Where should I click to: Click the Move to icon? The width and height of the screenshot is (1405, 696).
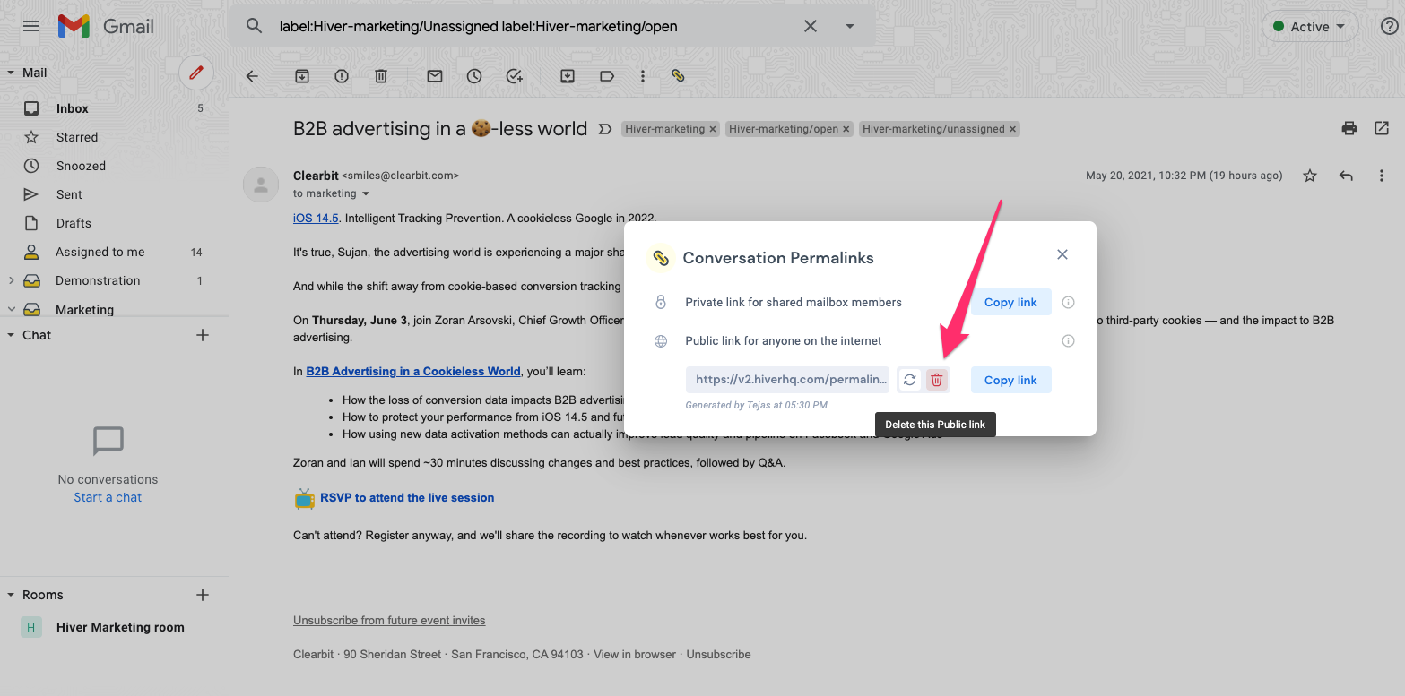coord(568,76)
